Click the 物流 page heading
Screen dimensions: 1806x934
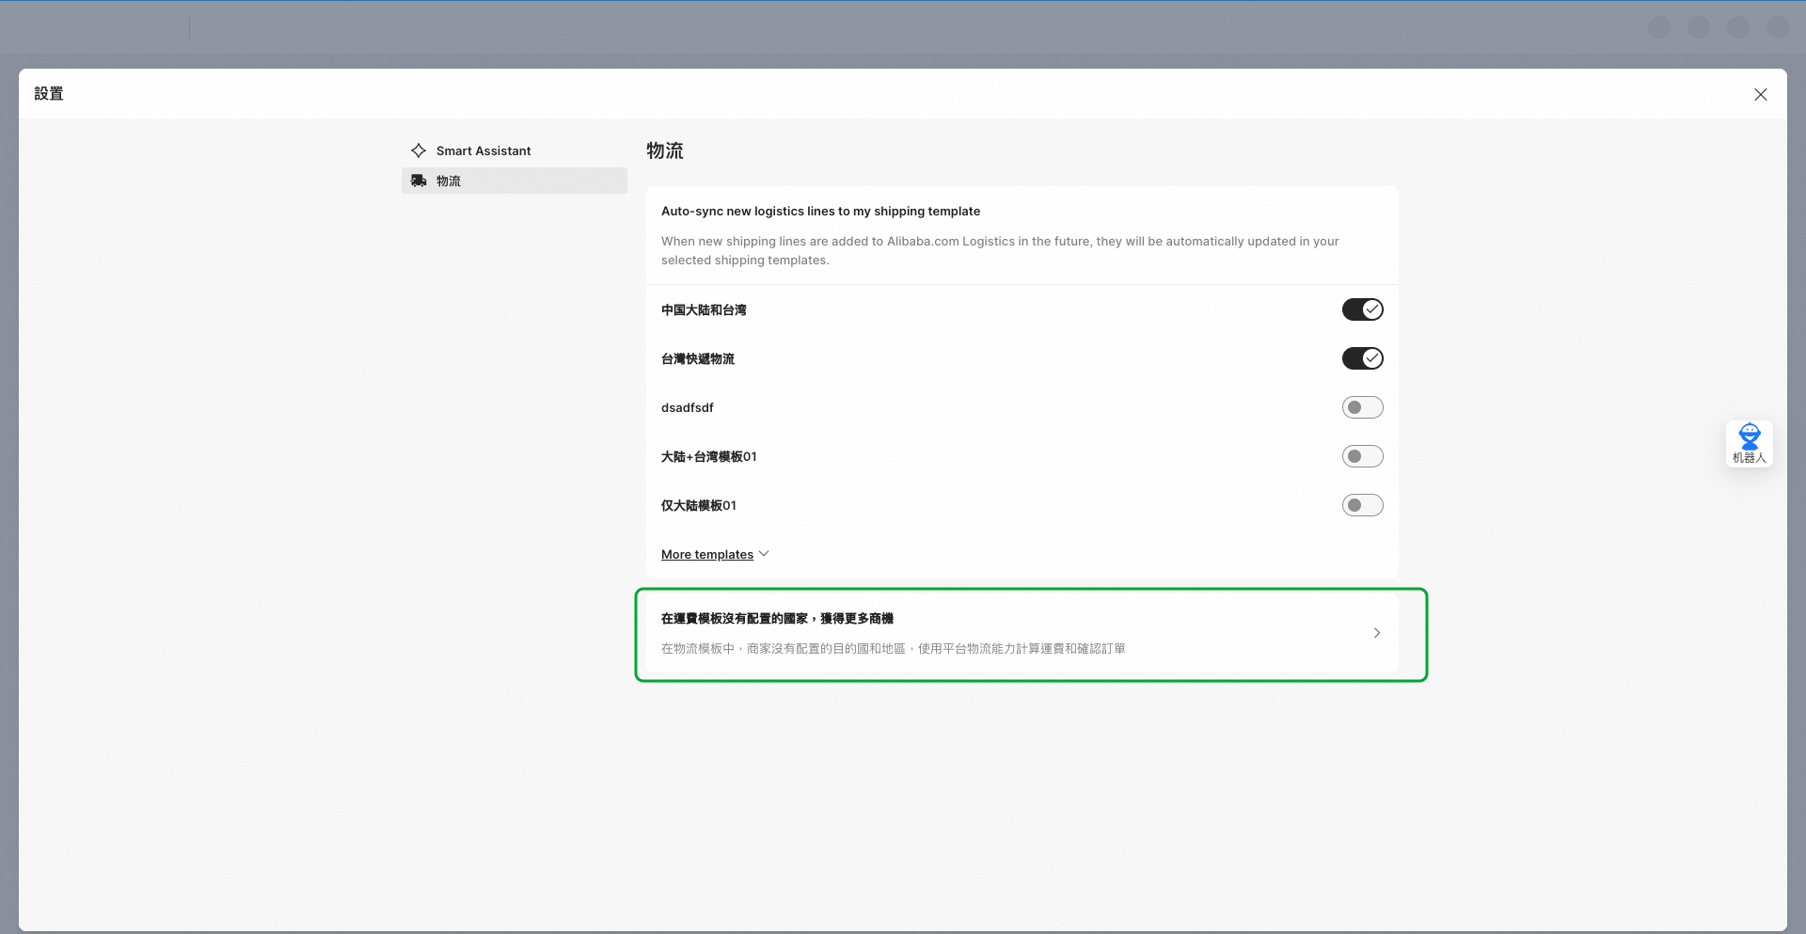(665, 150)
